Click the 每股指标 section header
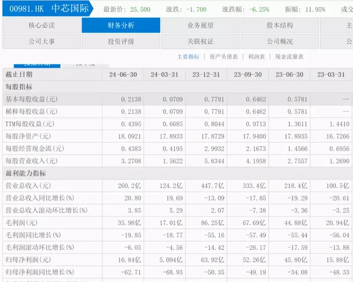This screenshot has width=353, height=282. [19, 87]
